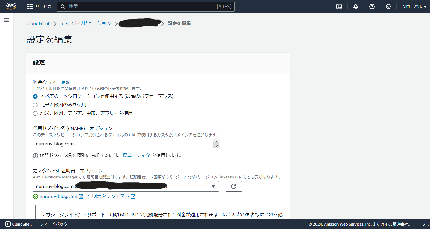Click external icon after 証明書をリクエスト
The image size is (430, 229).
(x=133, y=197)
